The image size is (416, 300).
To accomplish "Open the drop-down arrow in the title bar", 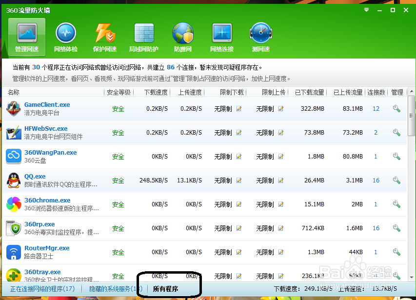I will coord(366,9).
